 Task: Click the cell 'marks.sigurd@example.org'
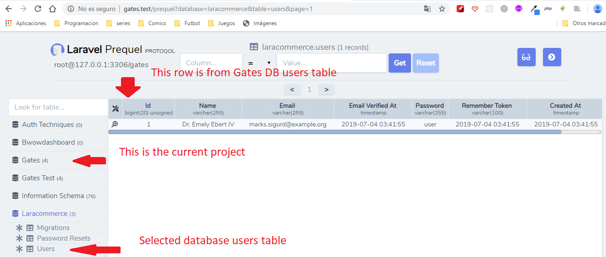[288, 124]
